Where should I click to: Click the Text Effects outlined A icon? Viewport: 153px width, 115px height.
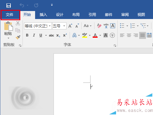(x=74, y=35)
